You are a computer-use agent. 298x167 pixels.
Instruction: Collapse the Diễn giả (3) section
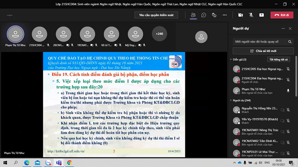pos(231,60)
